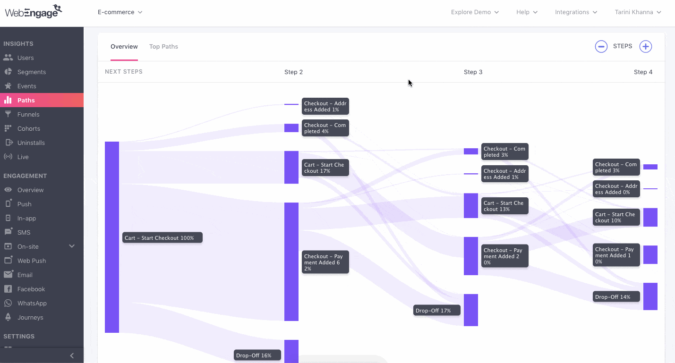Click the WebEngage logo
The width and height of the screenshot is (675, 363).
34,11
